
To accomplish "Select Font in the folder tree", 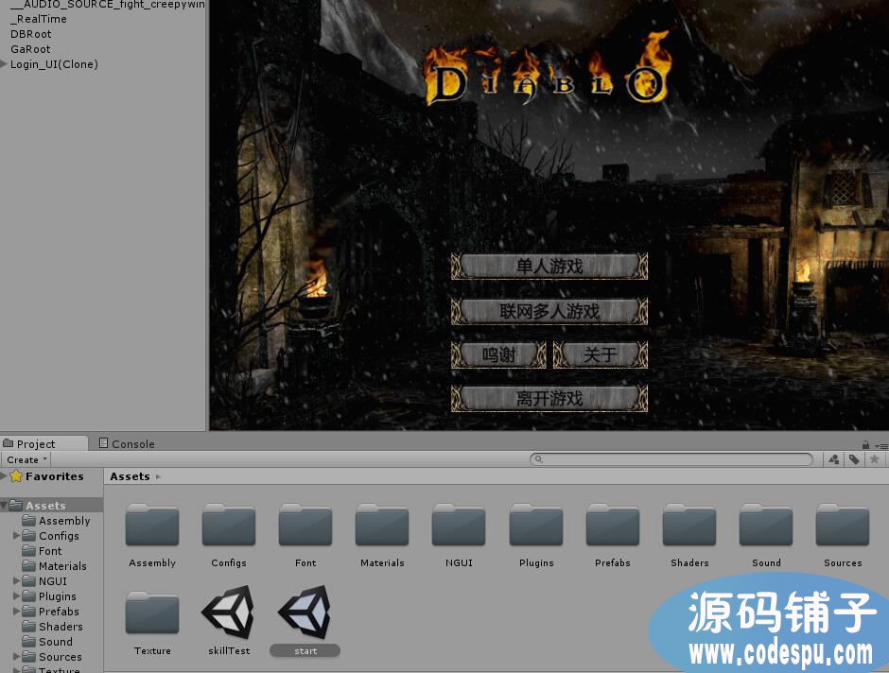I will tap(50, 551).
